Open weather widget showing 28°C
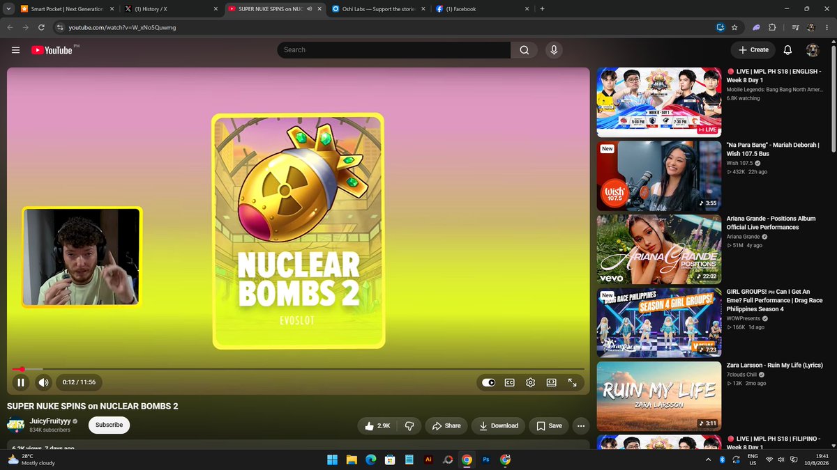The height and width of the screenshot is (470, 837). pos(31,460)
